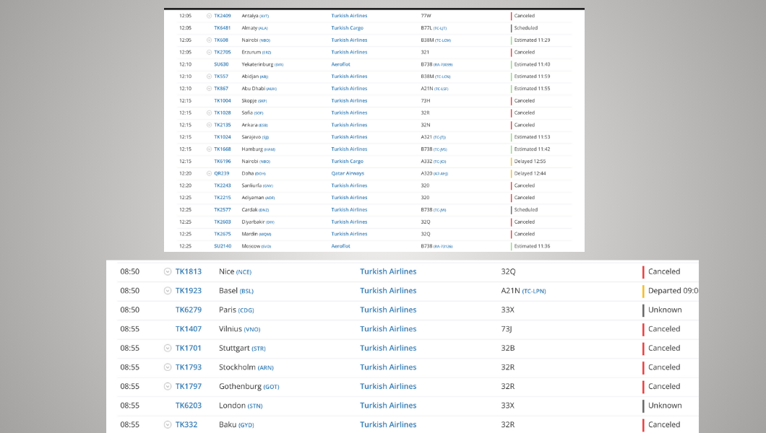Image resolution: width=766 pixels, height=433 pixels.
Task: Click the BSL airport code link
Action: 246,291
